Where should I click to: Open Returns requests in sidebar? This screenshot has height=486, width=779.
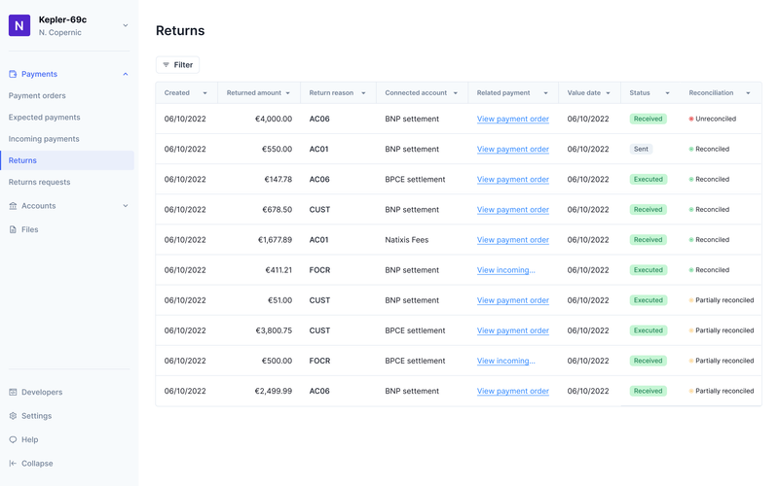click(39, 182)
